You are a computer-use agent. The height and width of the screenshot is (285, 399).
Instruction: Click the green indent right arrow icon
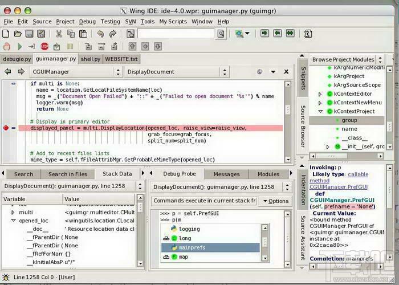[x=264, y=33]
